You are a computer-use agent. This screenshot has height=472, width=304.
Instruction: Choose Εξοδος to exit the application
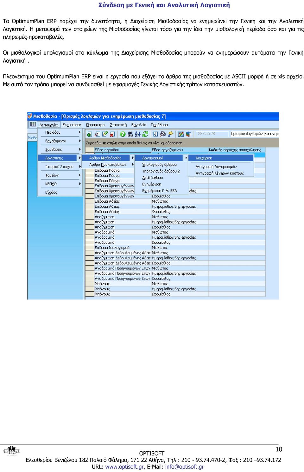coord(60,192)
